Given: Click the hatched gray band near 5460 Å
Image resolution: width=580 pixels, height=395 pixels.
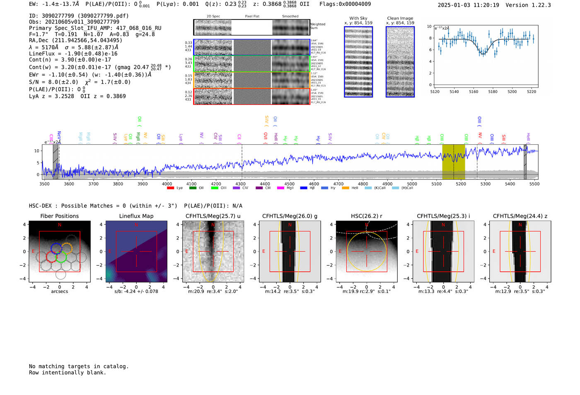Looking at the screenshot, I should [525, 162].
